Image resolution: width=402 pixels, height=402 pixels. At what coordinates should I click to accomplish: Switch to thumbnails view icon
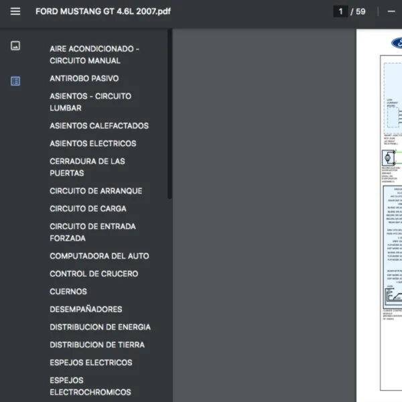coord(15,46)
